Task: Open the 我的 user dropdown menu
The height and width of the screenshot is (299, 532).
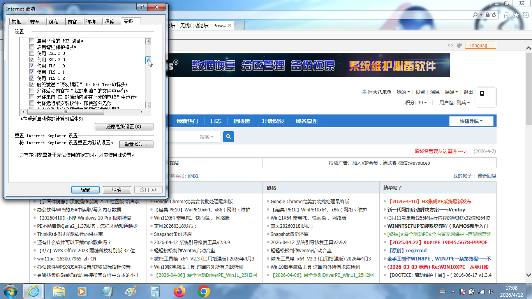Action: tap(403, 92)
